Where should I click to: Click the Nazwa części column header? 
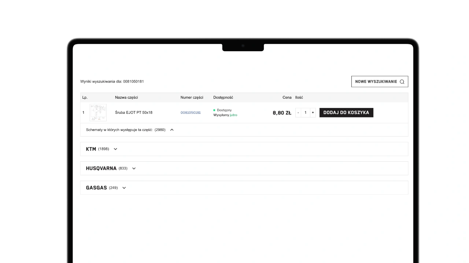pos(126,98)
